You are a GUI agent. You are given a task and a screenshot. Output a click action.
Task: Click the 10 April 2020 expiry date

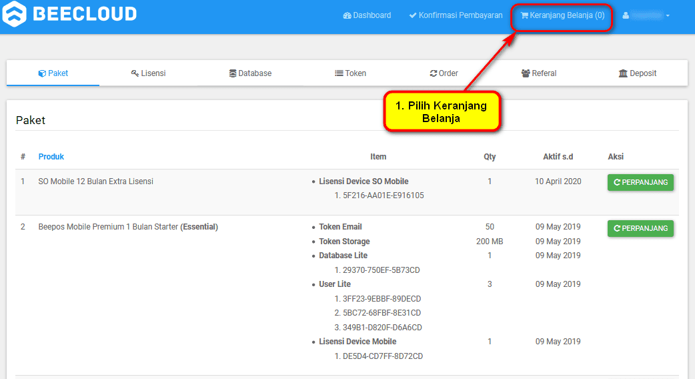(x=558, y=181)
